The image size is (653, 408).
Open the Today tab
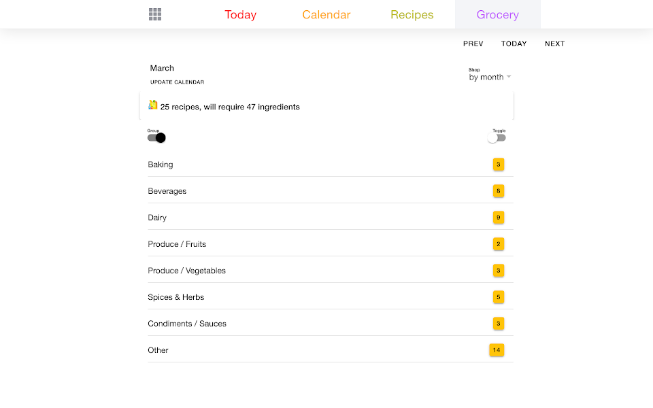(x=241, y=15)
